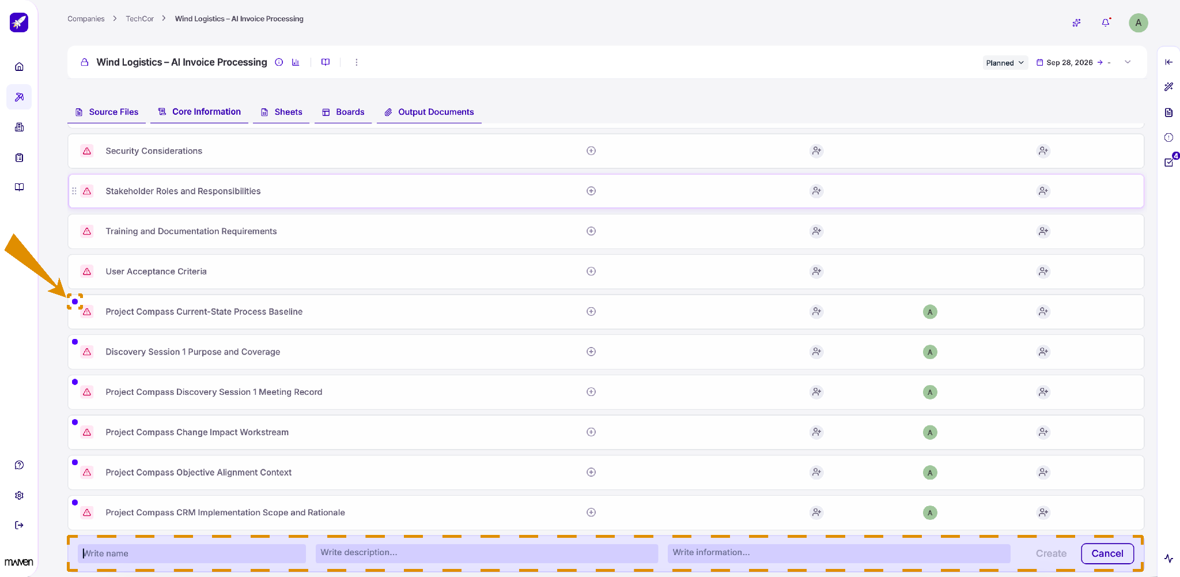Open the Stakeholder Roles and Responsibilities row
This screenshot has height=577, width=1180.
click(606, 191)
